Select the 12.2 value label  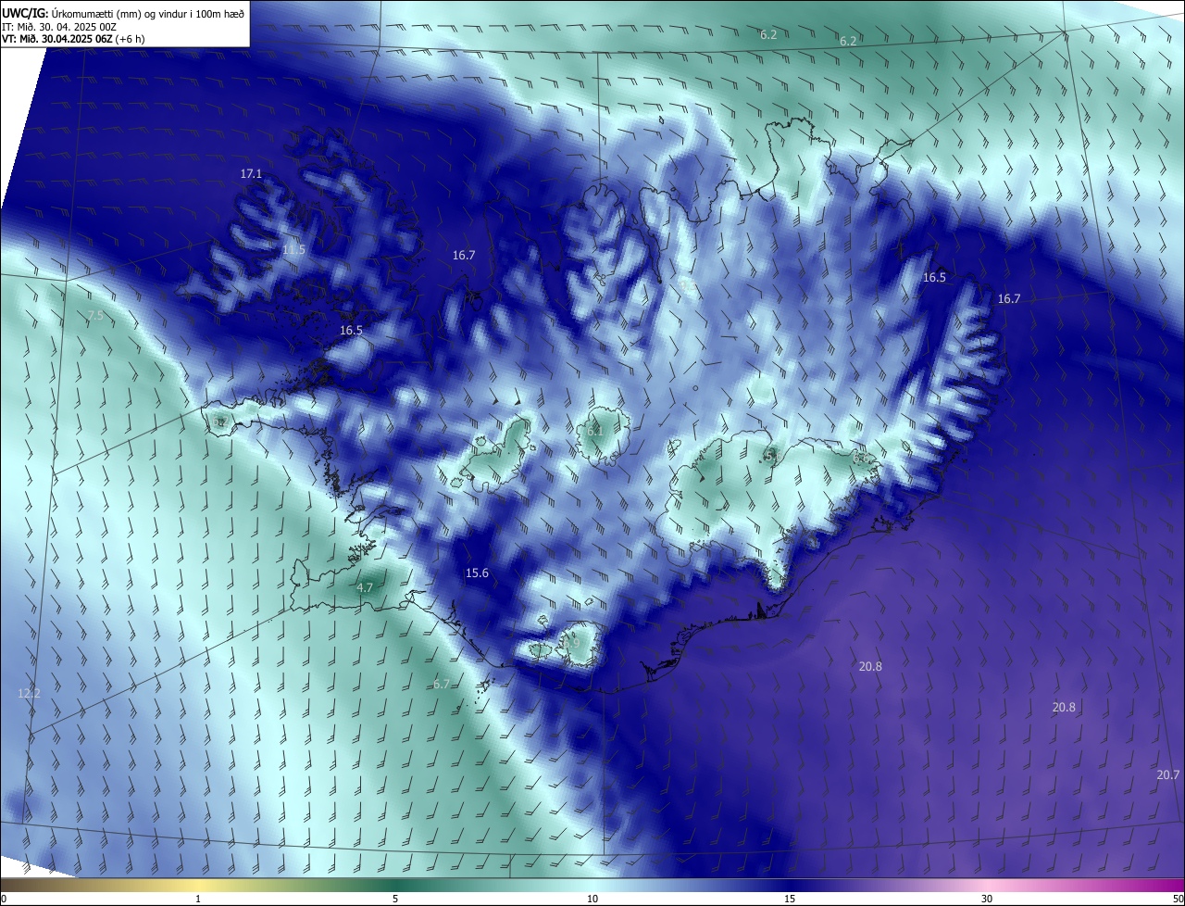click(x=30, y=693)
